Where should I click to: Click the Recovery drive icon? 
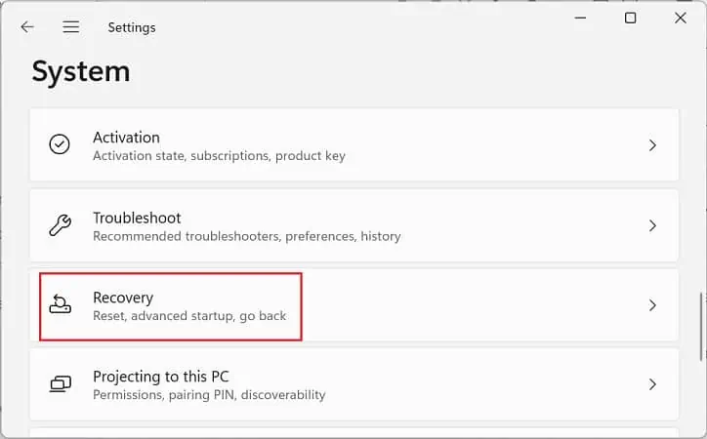click(x=60, y=304)
